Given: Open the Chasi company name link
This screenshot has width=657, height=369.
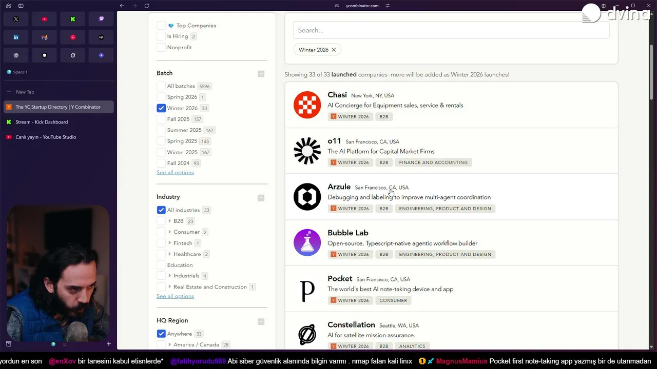Looking at the screenshot, I should click(x=337, y=95).
